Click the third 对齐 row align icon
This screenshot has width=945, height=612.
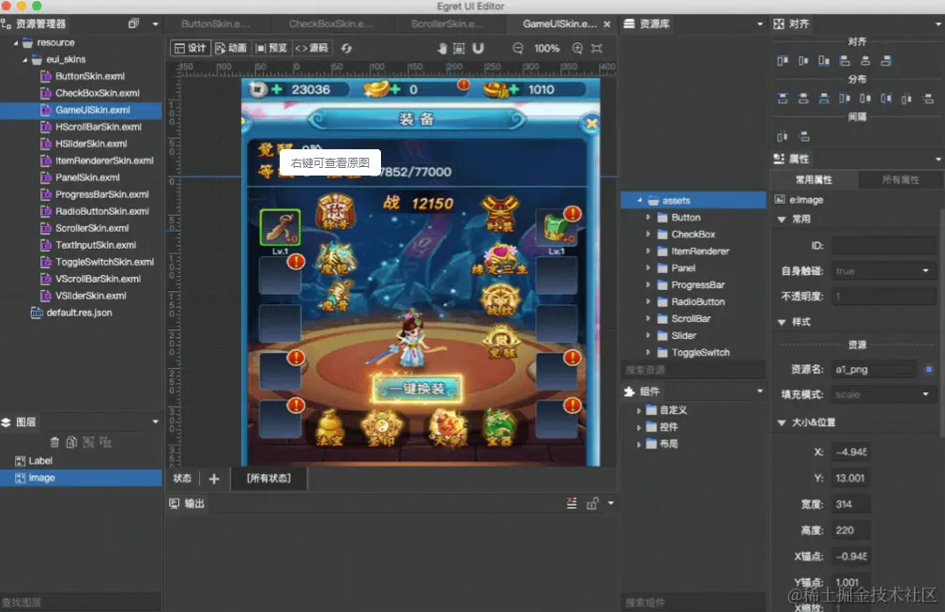coord(824,61)
